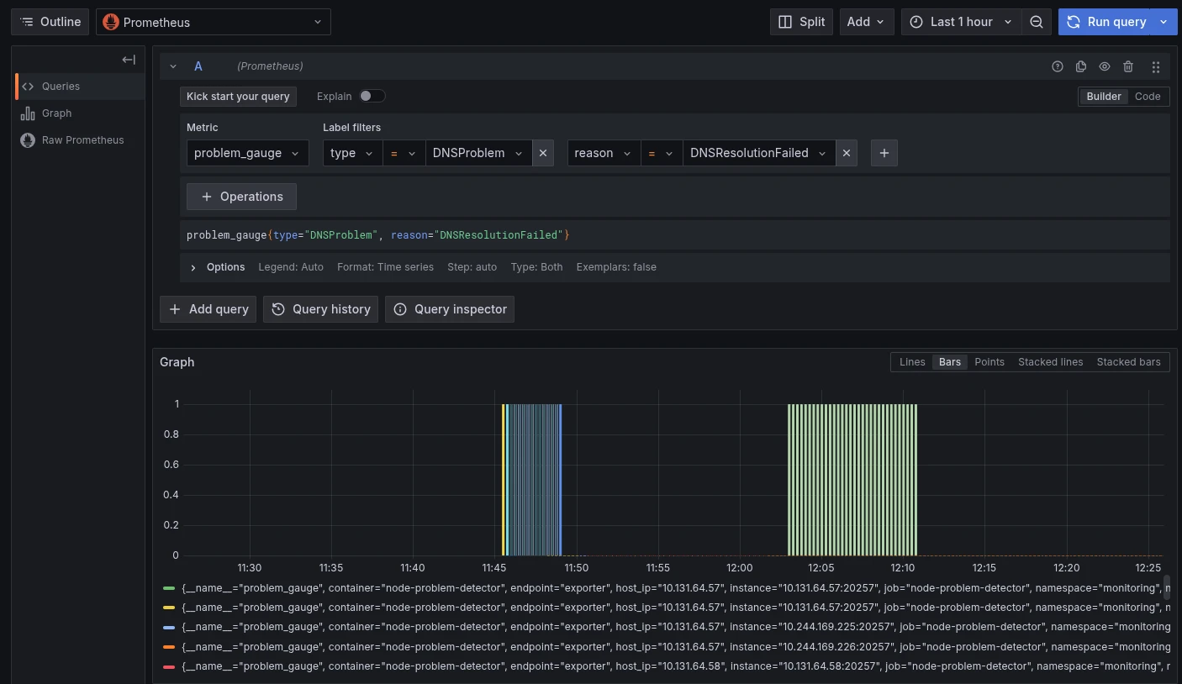Open Raw Prometheus from the sidebar
The height and width of the screenshot is (684, 1182).
click(82, 139)
